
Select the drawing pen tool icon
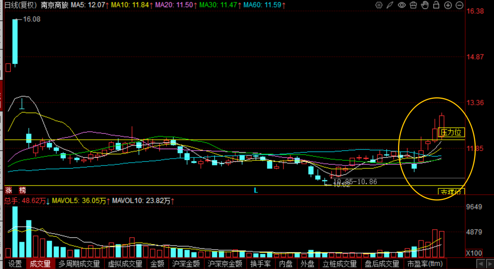(x=390, y=5)
